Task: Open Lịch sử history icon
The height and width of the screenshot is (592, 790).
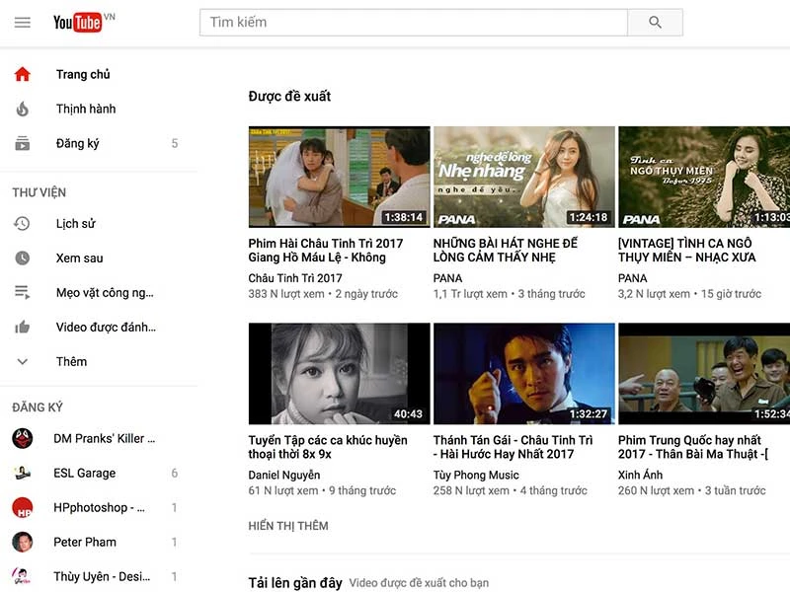Action: click(22, 224)
